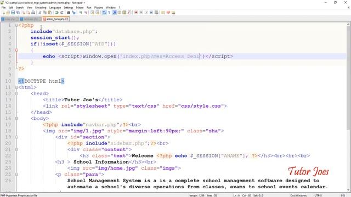Viewport: 351px width, 197px height.
Task: Open the Plugins menu
Action: pyautogui.click(x=98, y=7)
